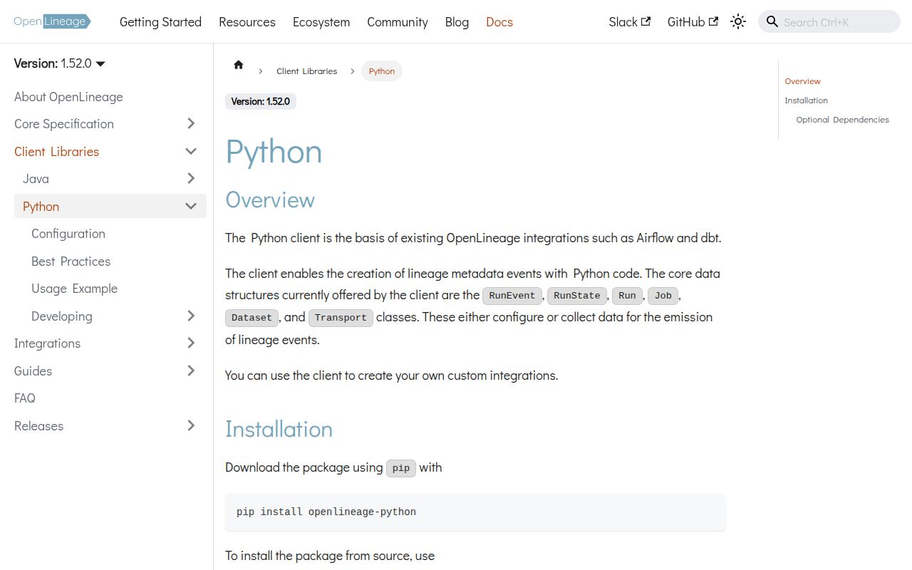This screenshot has height=570, width=912.
Task: Click the search magnifier icon
Action: pyautogui.click(x=772, y=21)
